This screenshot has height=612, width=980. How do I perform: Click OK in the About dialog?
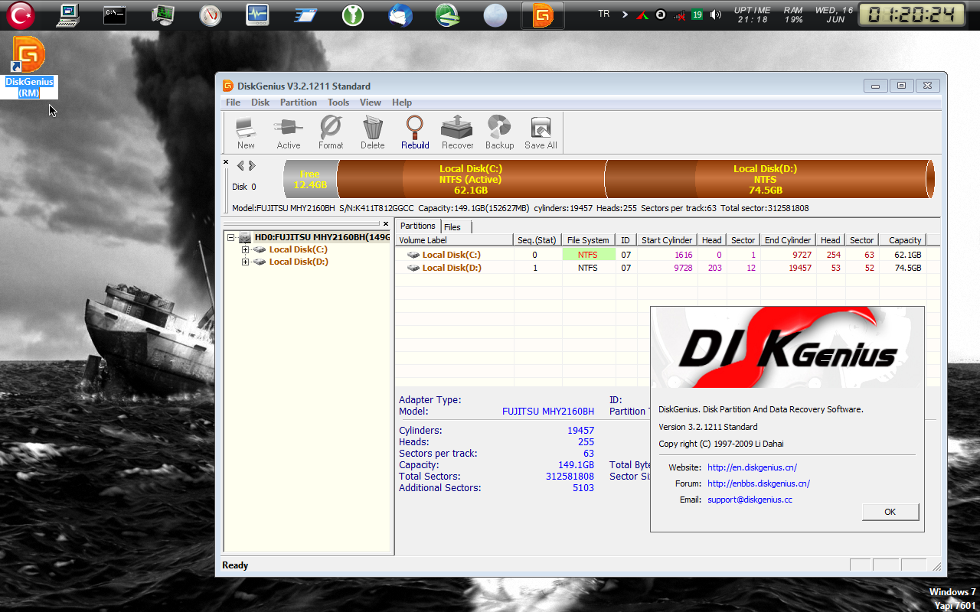click(890, 512)
